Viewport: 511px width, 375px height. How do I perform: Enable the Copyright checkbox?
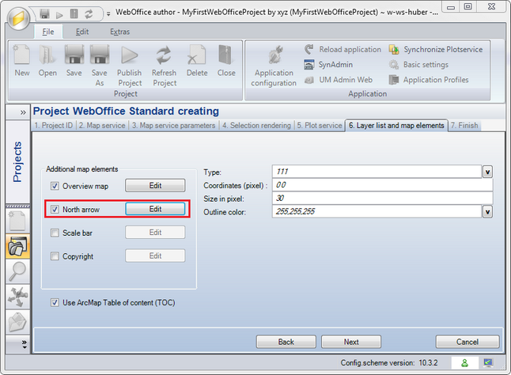(x=55, y=256)
